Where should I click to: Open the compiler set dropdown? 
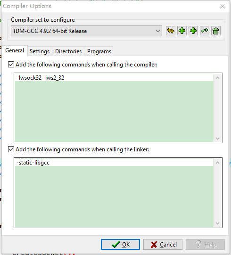click(x=86, y=31)
